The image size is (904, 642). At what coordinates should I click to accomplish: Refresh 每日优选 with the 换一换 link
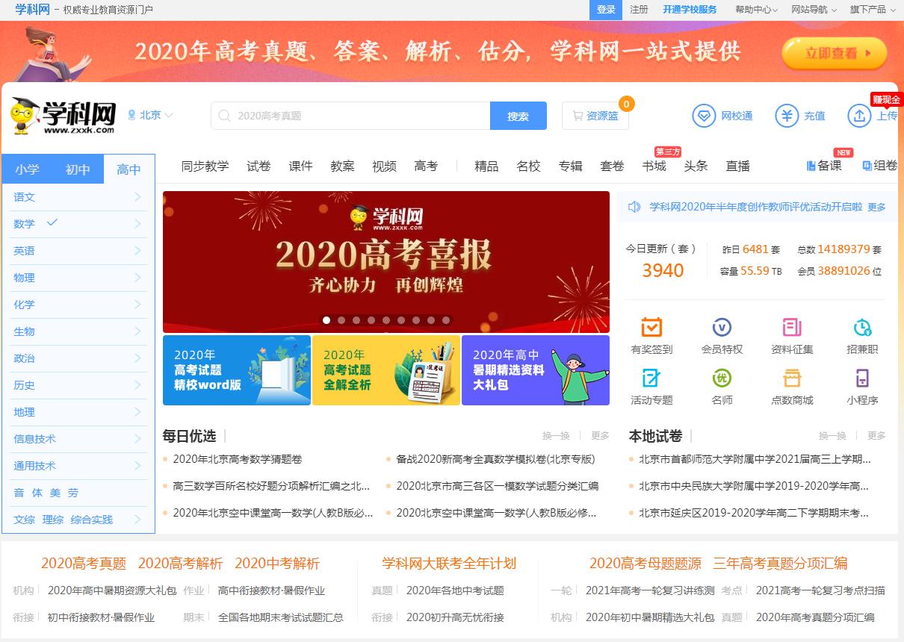[556, 435]
